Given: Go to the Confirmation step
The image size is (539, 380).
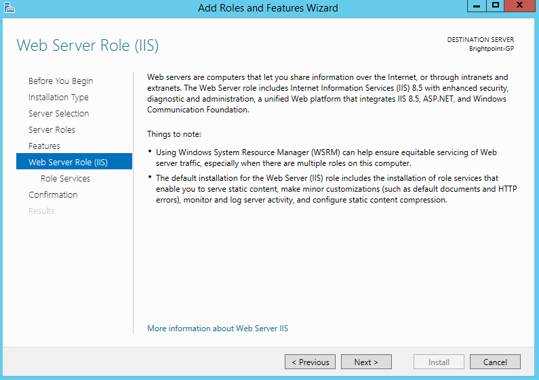Looking at the screenshot, I should [53, 195].
